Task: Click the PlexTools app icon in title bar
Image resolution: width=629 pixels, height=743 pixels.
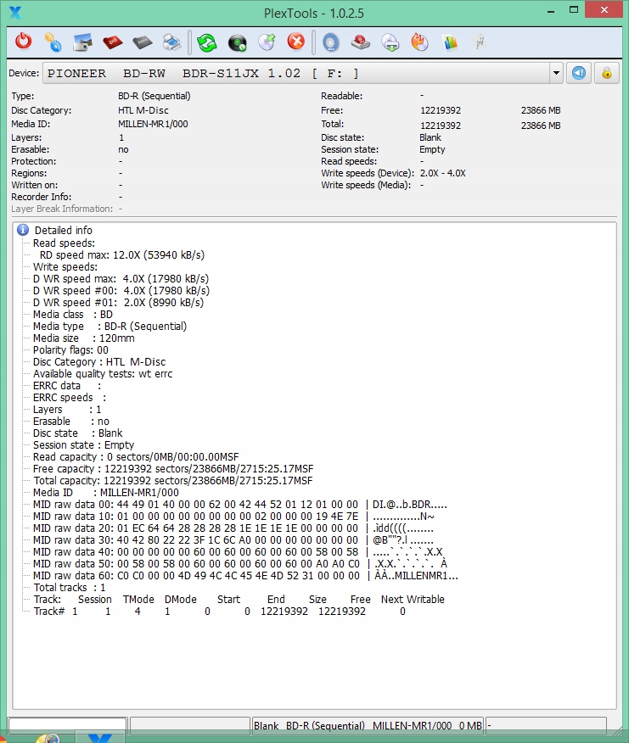Action: coord(14,12)
